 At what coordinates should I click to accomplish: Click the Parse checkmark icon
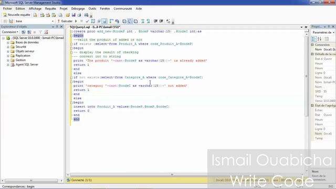(x=87, y=21)
